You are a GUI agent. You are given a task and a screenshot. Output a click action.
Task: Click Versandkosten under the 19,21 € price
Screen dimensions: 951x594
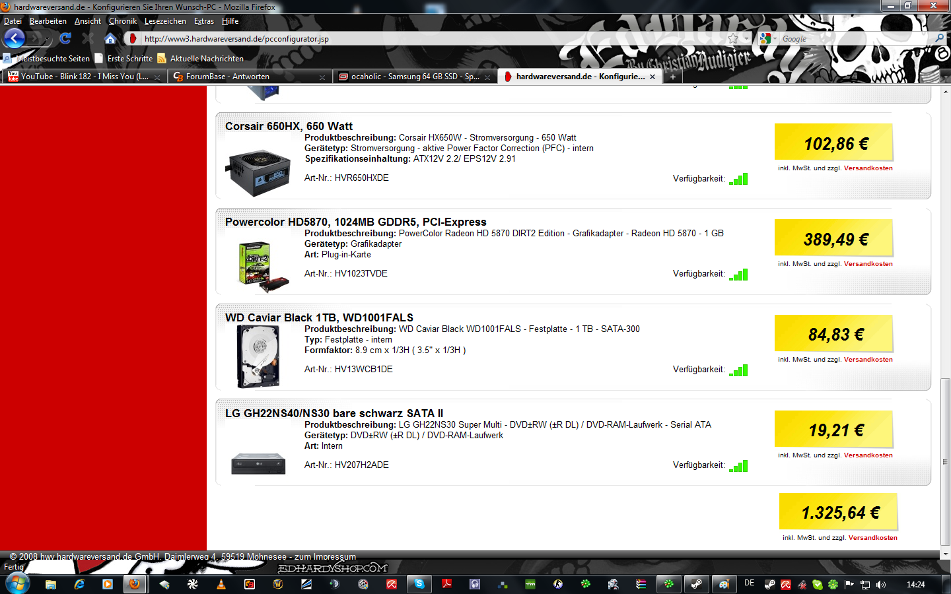point(868,455)
